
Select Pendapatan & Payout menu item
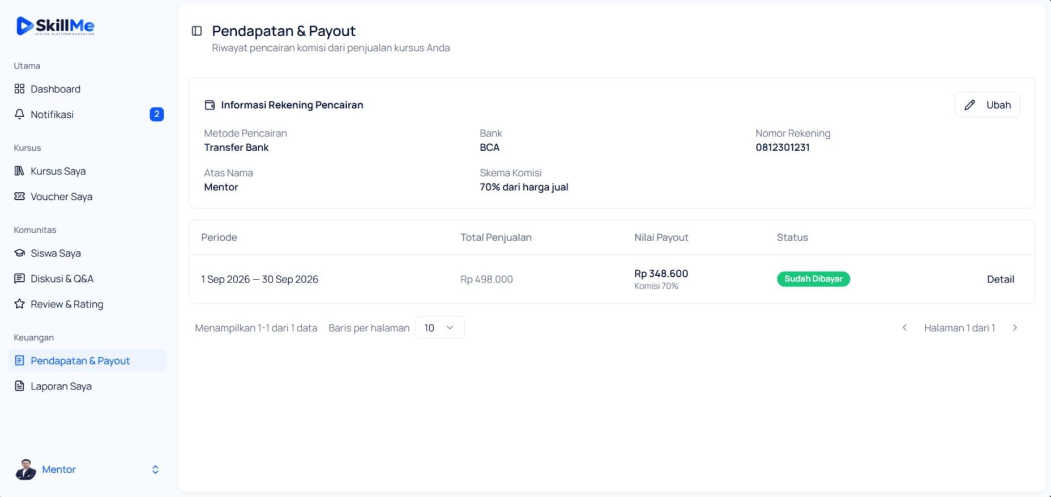(88, 361)
